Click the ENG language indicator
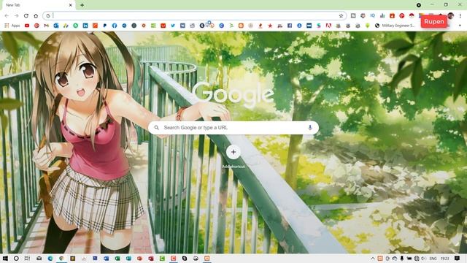The image size is (467, 263). tap(433, 258)
